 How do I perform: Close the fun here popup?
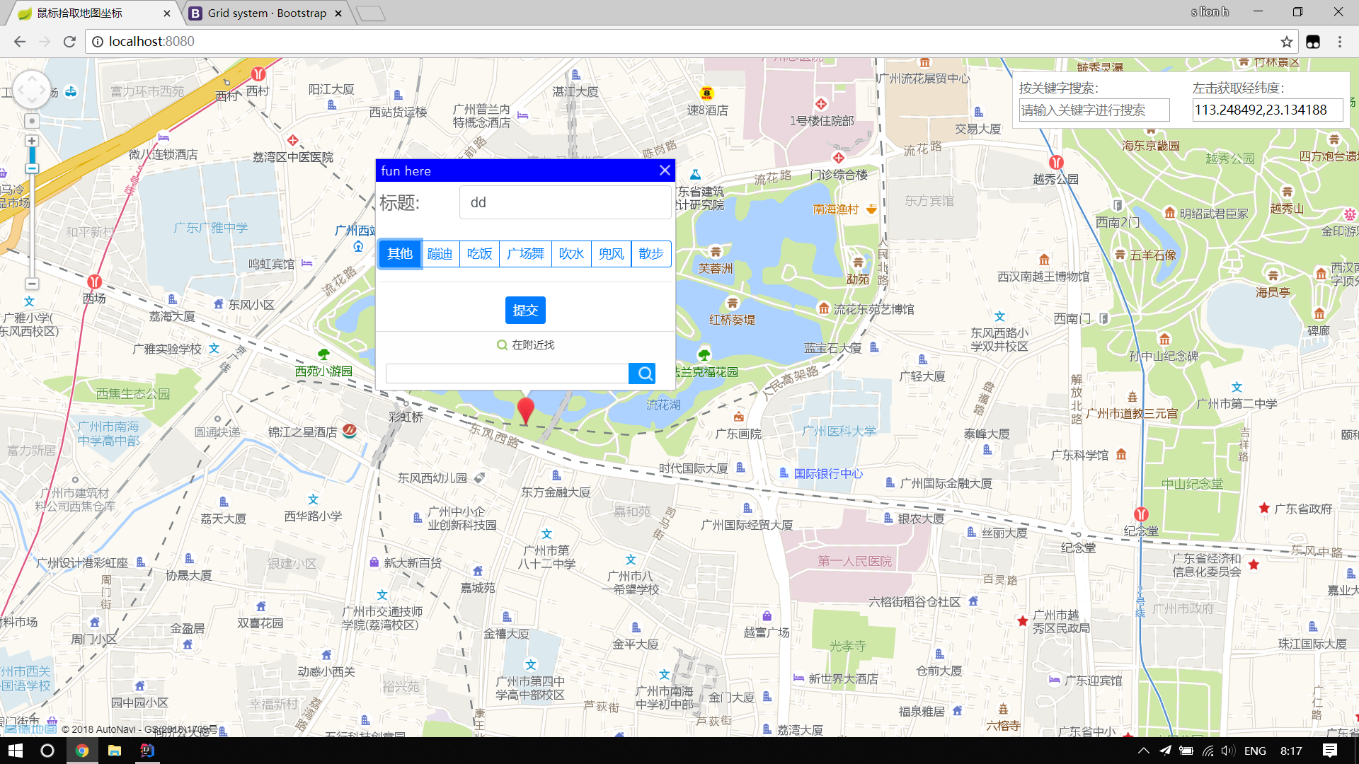point(664,170)
